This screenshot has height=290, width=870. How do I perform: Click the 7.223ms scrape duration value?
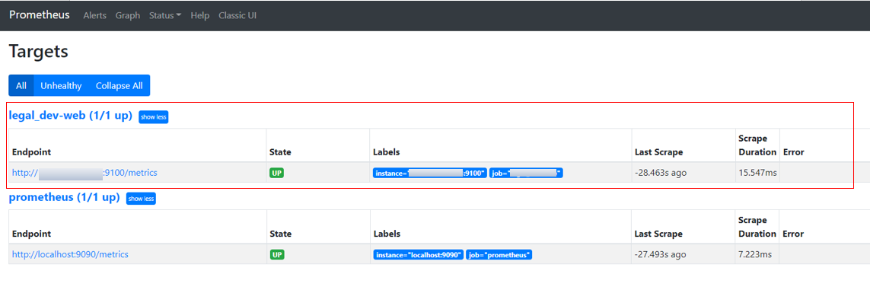click(x=754, y=254)
